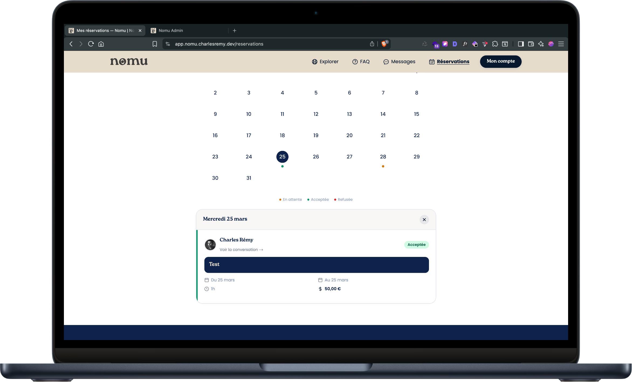Screen dimensions: 632x382
Task: Click the share icon in address bar
Action: (372, 44)
